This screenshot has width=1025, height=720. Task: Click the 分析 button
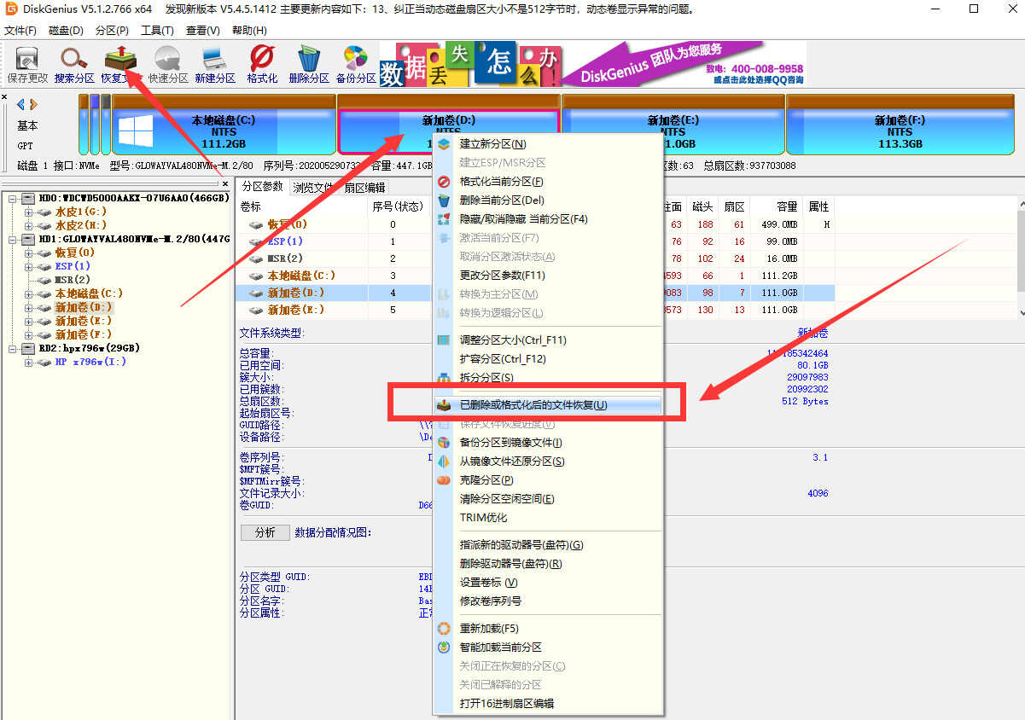tap(265, 532)
